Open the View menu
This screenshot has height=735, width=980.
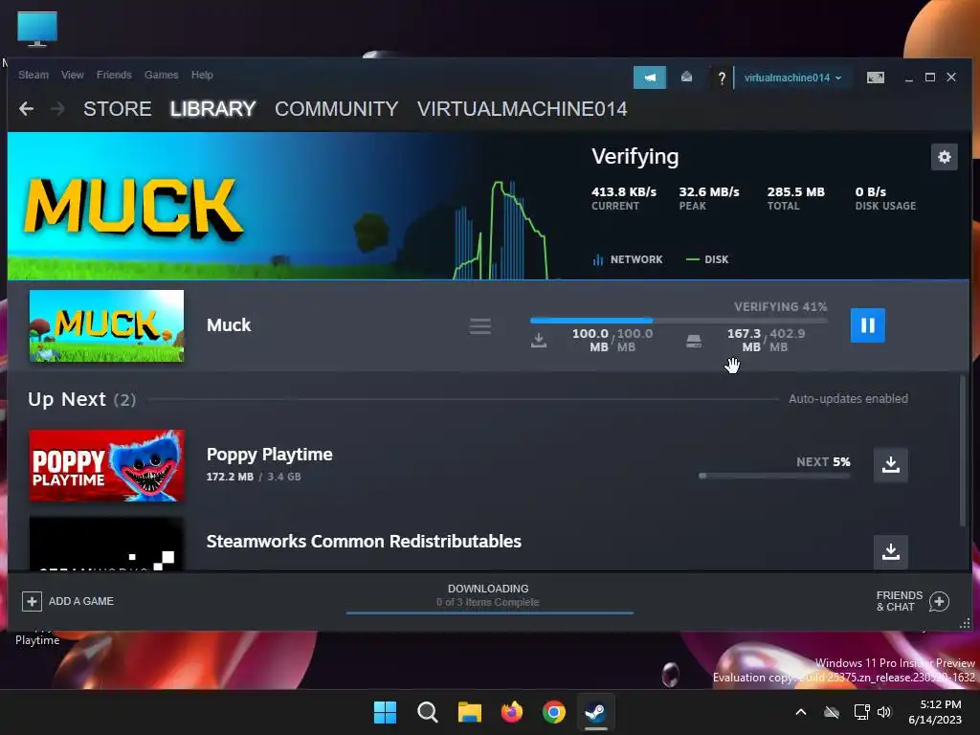pyautogui.click(x=73, y=75)
